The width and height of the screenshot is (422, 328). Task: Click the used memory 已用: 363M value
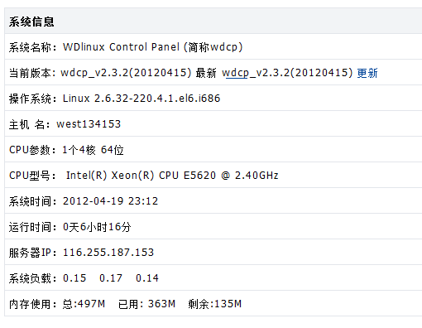(x=146, y=304)
